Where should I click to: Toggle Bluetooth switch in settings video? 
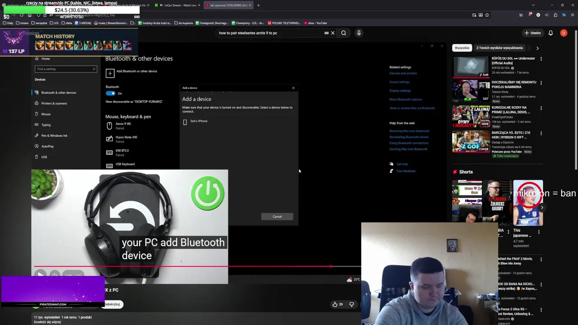[x=111, y=93]
